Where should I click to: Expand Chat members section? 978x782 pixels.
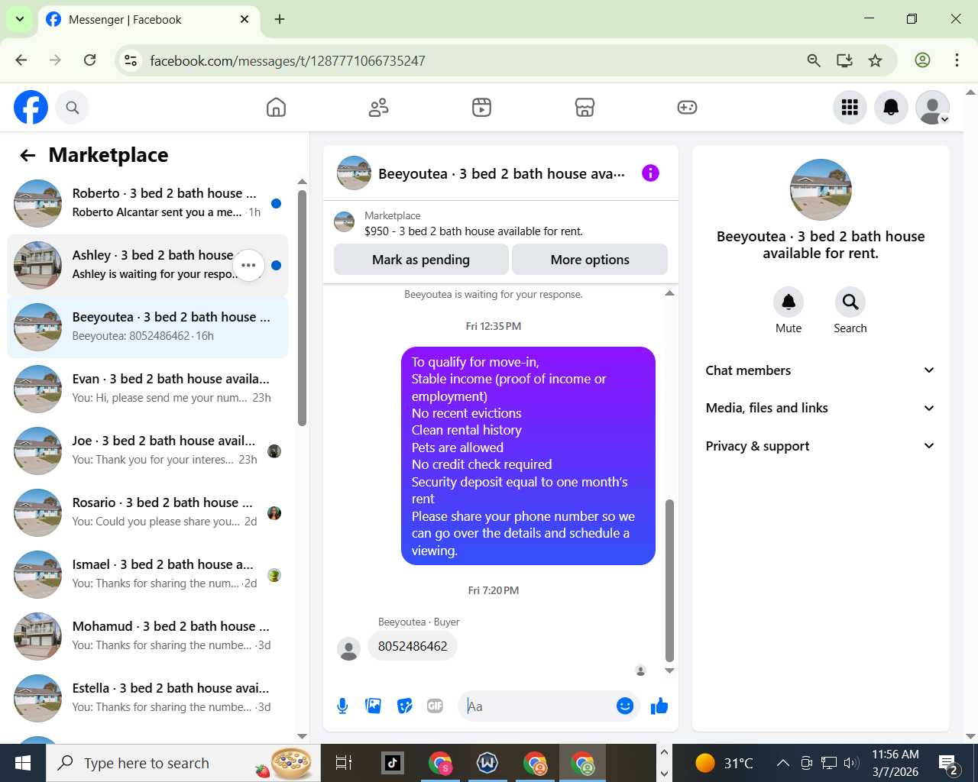tap(821, 370)
